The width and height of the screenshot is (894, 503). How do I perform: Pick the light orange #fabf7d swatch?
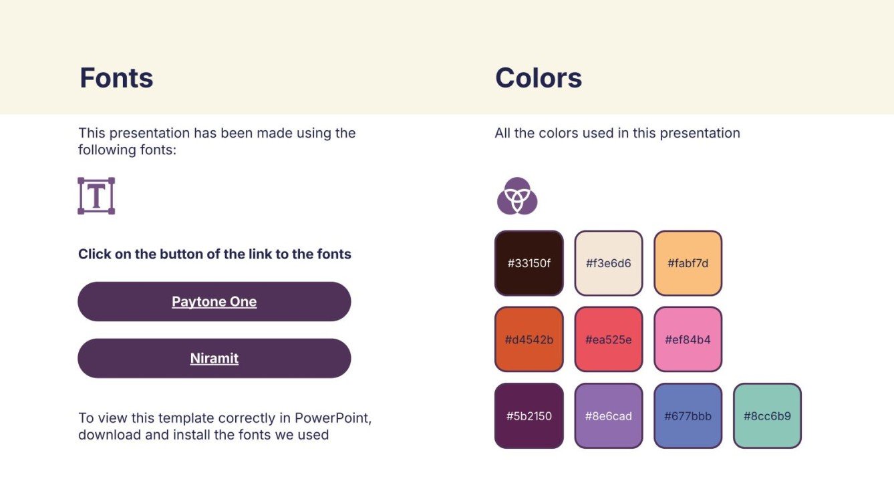(x=688, y=263)
